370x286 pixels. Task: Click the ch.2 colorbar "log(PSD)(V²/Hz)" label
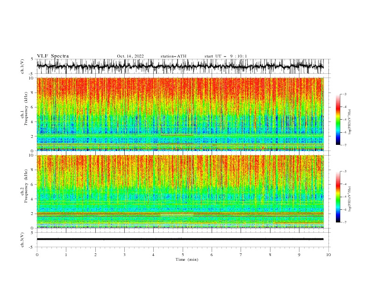[x=350, y=199]
